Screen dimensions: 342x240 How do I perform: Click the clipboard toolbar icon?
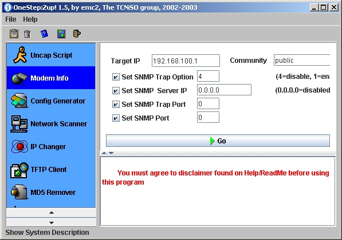coord(14,34)
